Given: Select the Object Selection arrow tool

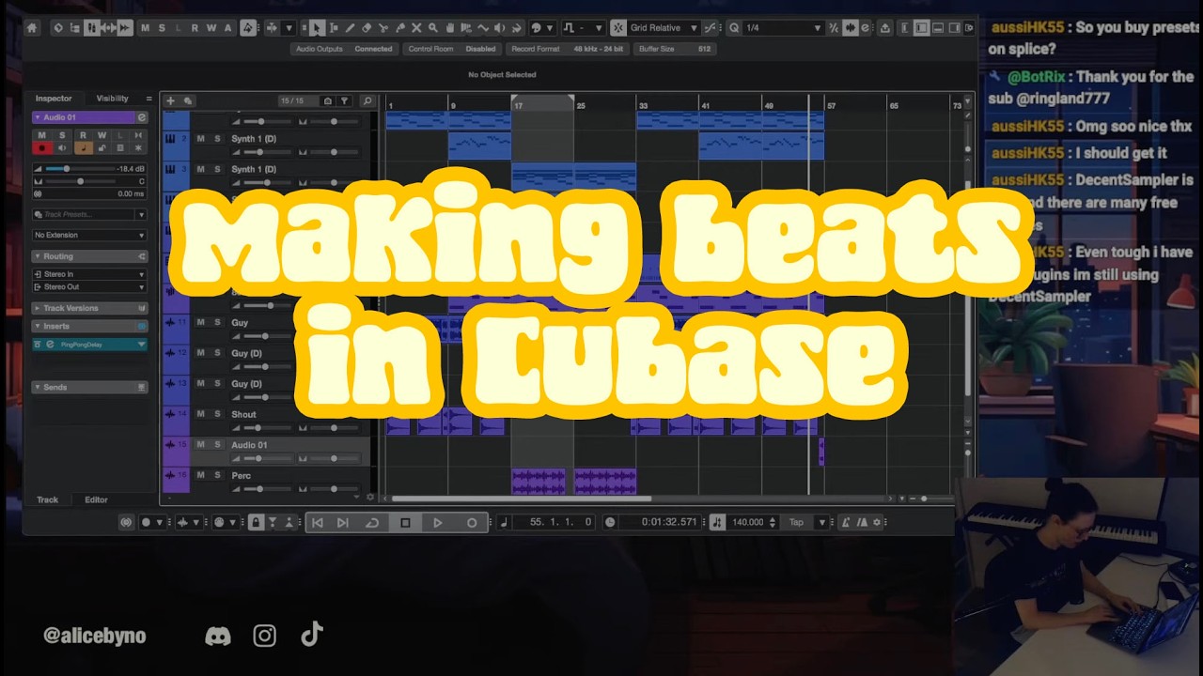Looking at the screenshot, I should point(318,28).
